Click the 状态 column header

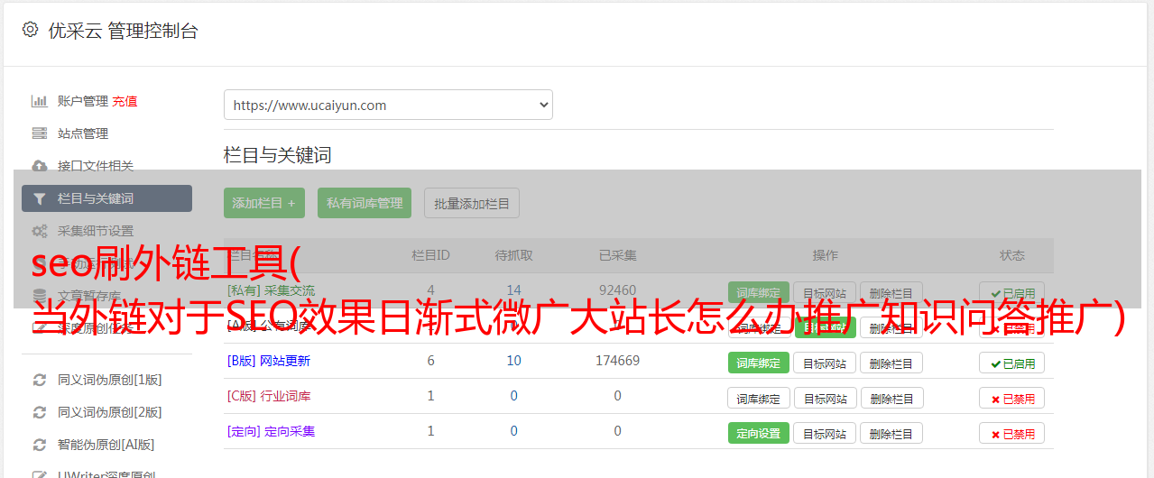click(x=1012, y=255)
